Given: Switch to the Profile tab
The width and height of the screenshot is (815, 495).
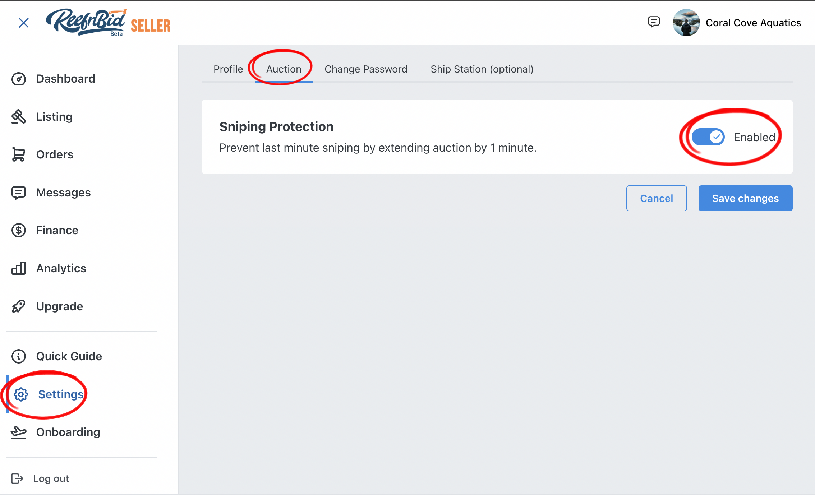Looking at the screenshot, I should [x=228, y=69].
